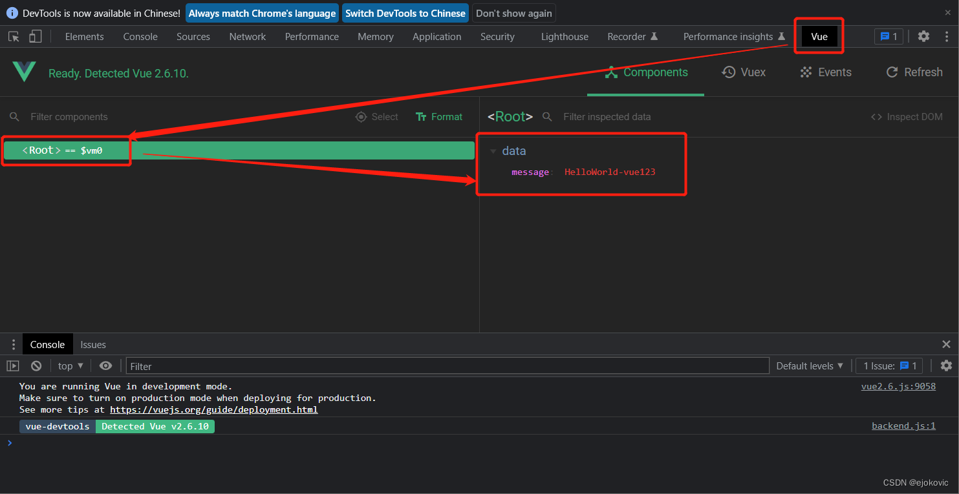Select the Root component row

[x=239, y=150]
